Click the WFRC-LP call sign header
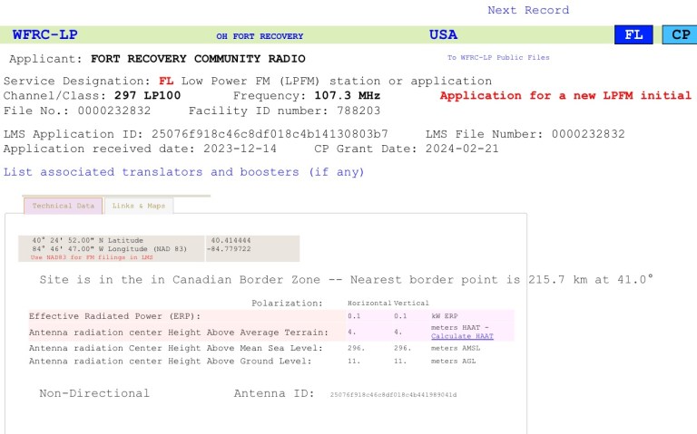Viewport: 697px width, 434px height. tap(44, 35)
